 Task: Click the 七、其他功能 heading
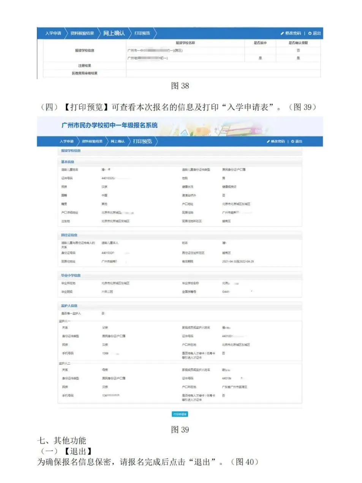pos(62,441)
